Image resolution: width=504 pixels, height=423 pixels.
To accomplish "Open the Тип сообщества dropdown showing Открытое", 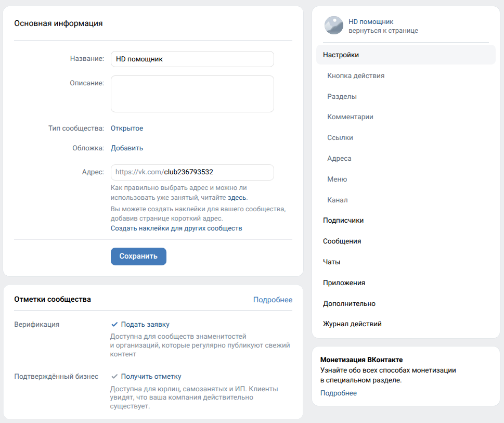I will pos(126,128).
